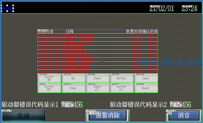The width and height of the screenshot is (203, 123).
Task: Click the Delete all button
Action: (121, 88)
